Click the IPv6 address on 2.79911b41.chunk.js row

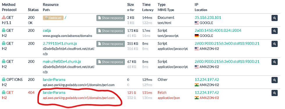click(227, 44)
